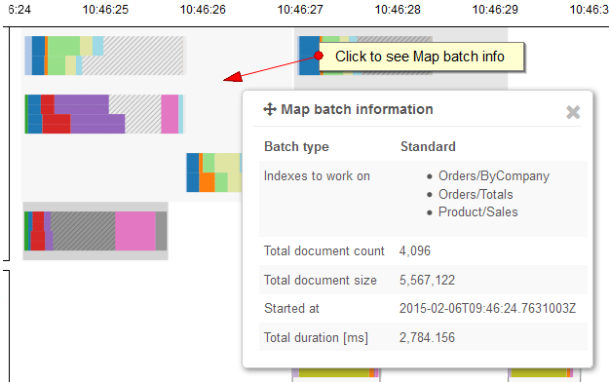Screen dimensions: 609x382
Task: Select the Product/Sales index entry
Action: tap(477, 212)
